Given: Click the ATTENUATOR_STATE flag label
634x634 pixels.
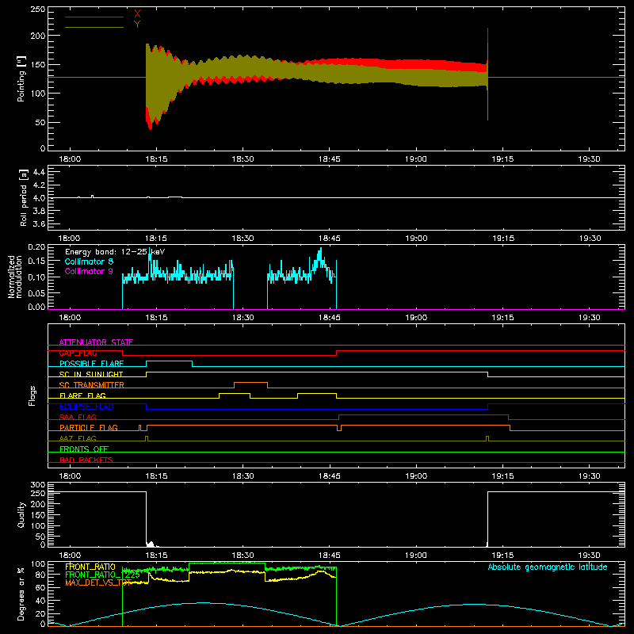Looking at the screenshot, I should point(96,342).
